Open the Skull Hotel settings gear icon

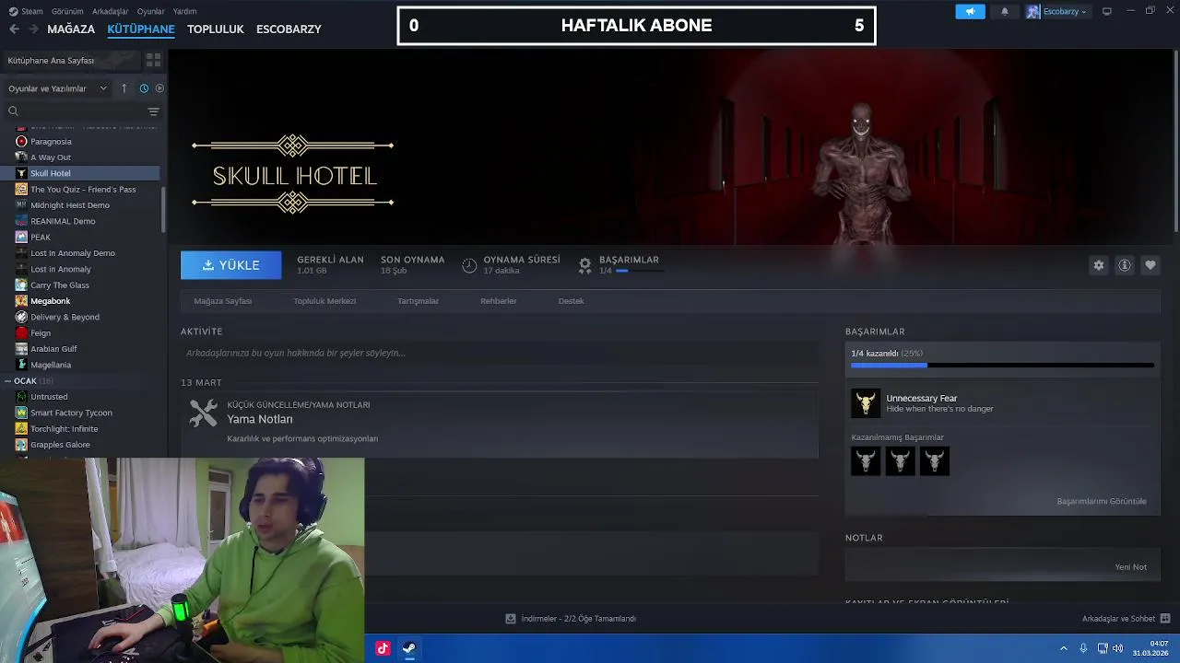pos(1099,265)
